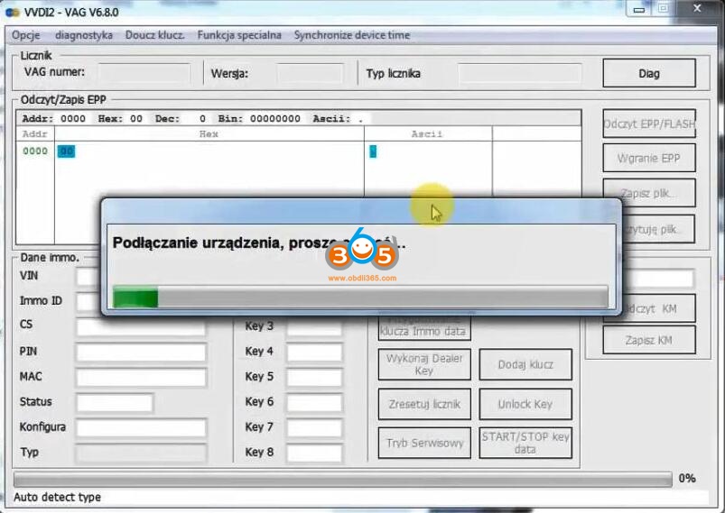This screenshot has height=513, width=725.
Task: Click the Zresetuj licznik button
Action: pyautogui.click(x=424, y=404)
